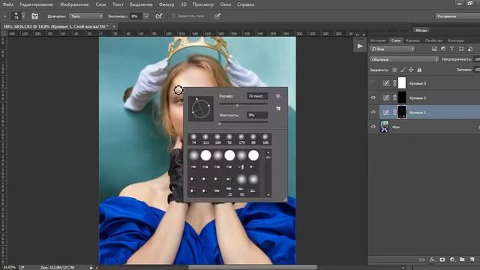The image size is (480, 270).
Task: Select the recent brush labeled 179
Action: [241, 139]
